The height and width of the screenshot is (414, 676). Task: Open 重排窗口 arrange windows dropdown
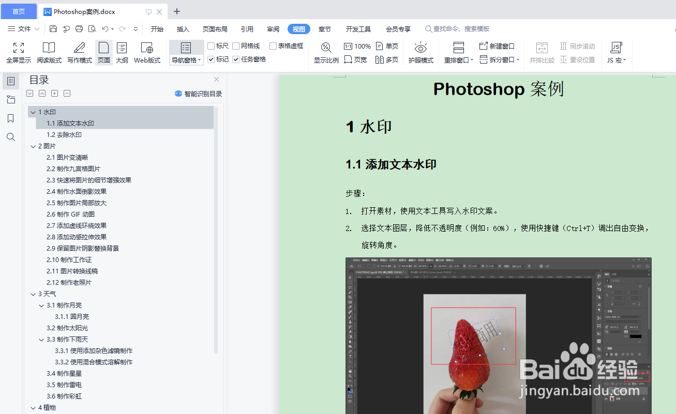(x=459, y=60)
